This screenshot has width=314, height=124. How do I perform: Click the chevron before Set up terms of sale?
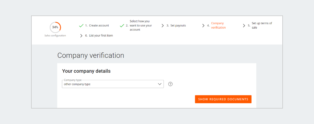(244, 26)
